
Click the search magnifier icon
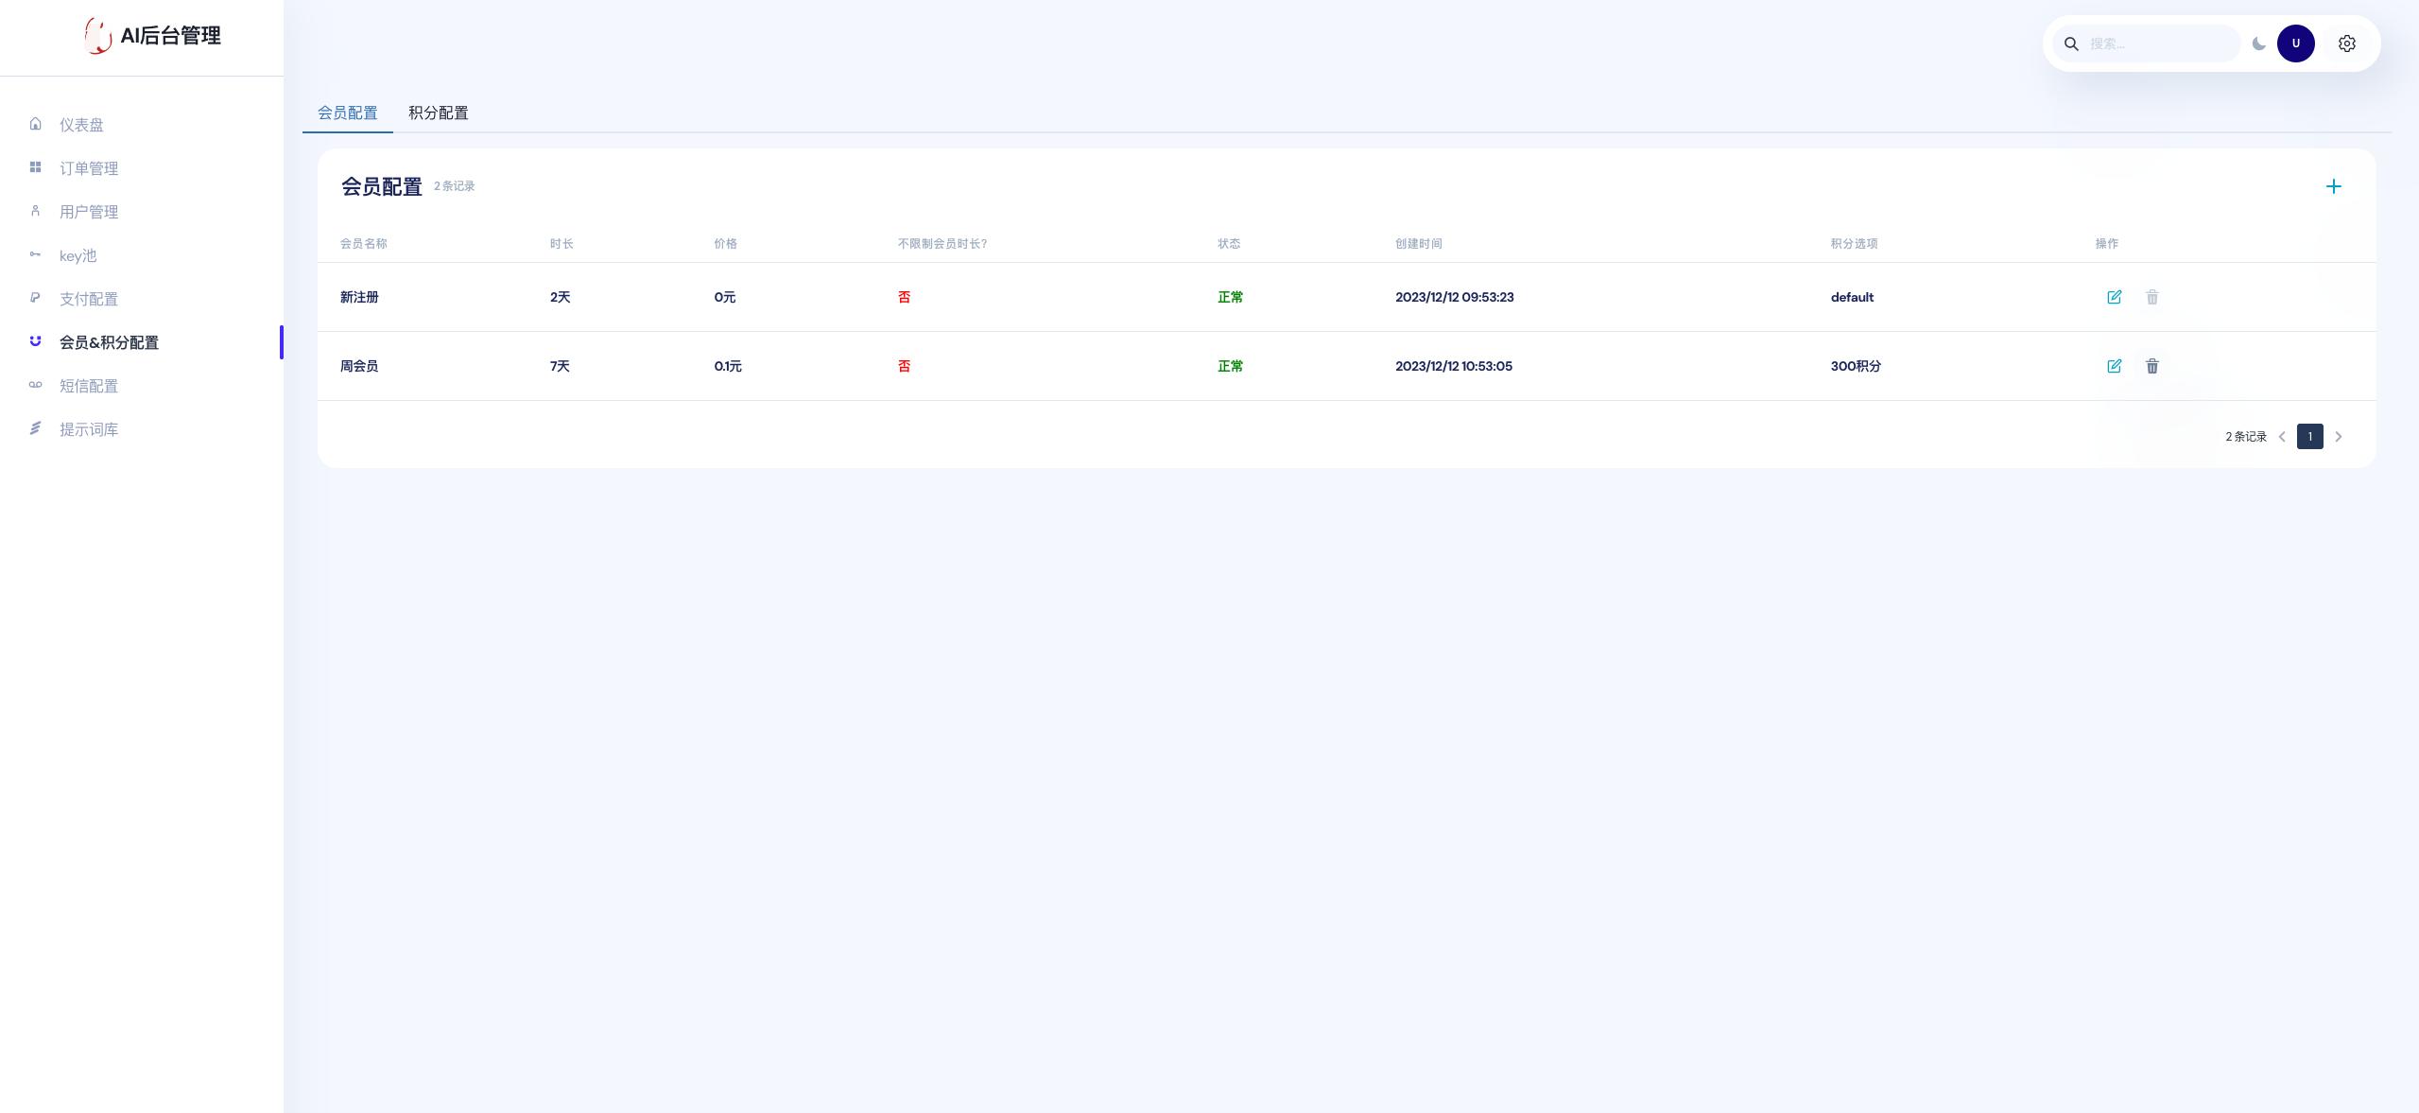(x=2071, y=43)
